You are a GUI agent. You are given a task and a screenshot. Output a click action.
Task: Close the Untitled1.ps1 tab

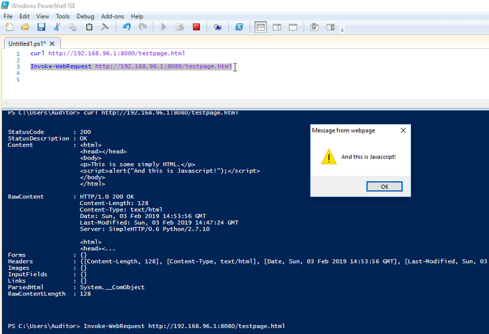point(52,44)
